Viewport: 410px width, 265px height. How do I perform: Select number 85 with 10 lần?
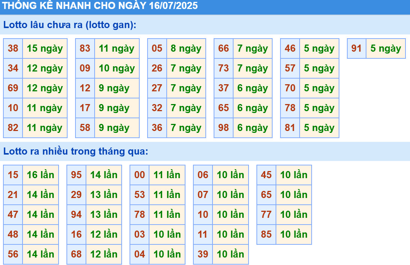[266, 235]
